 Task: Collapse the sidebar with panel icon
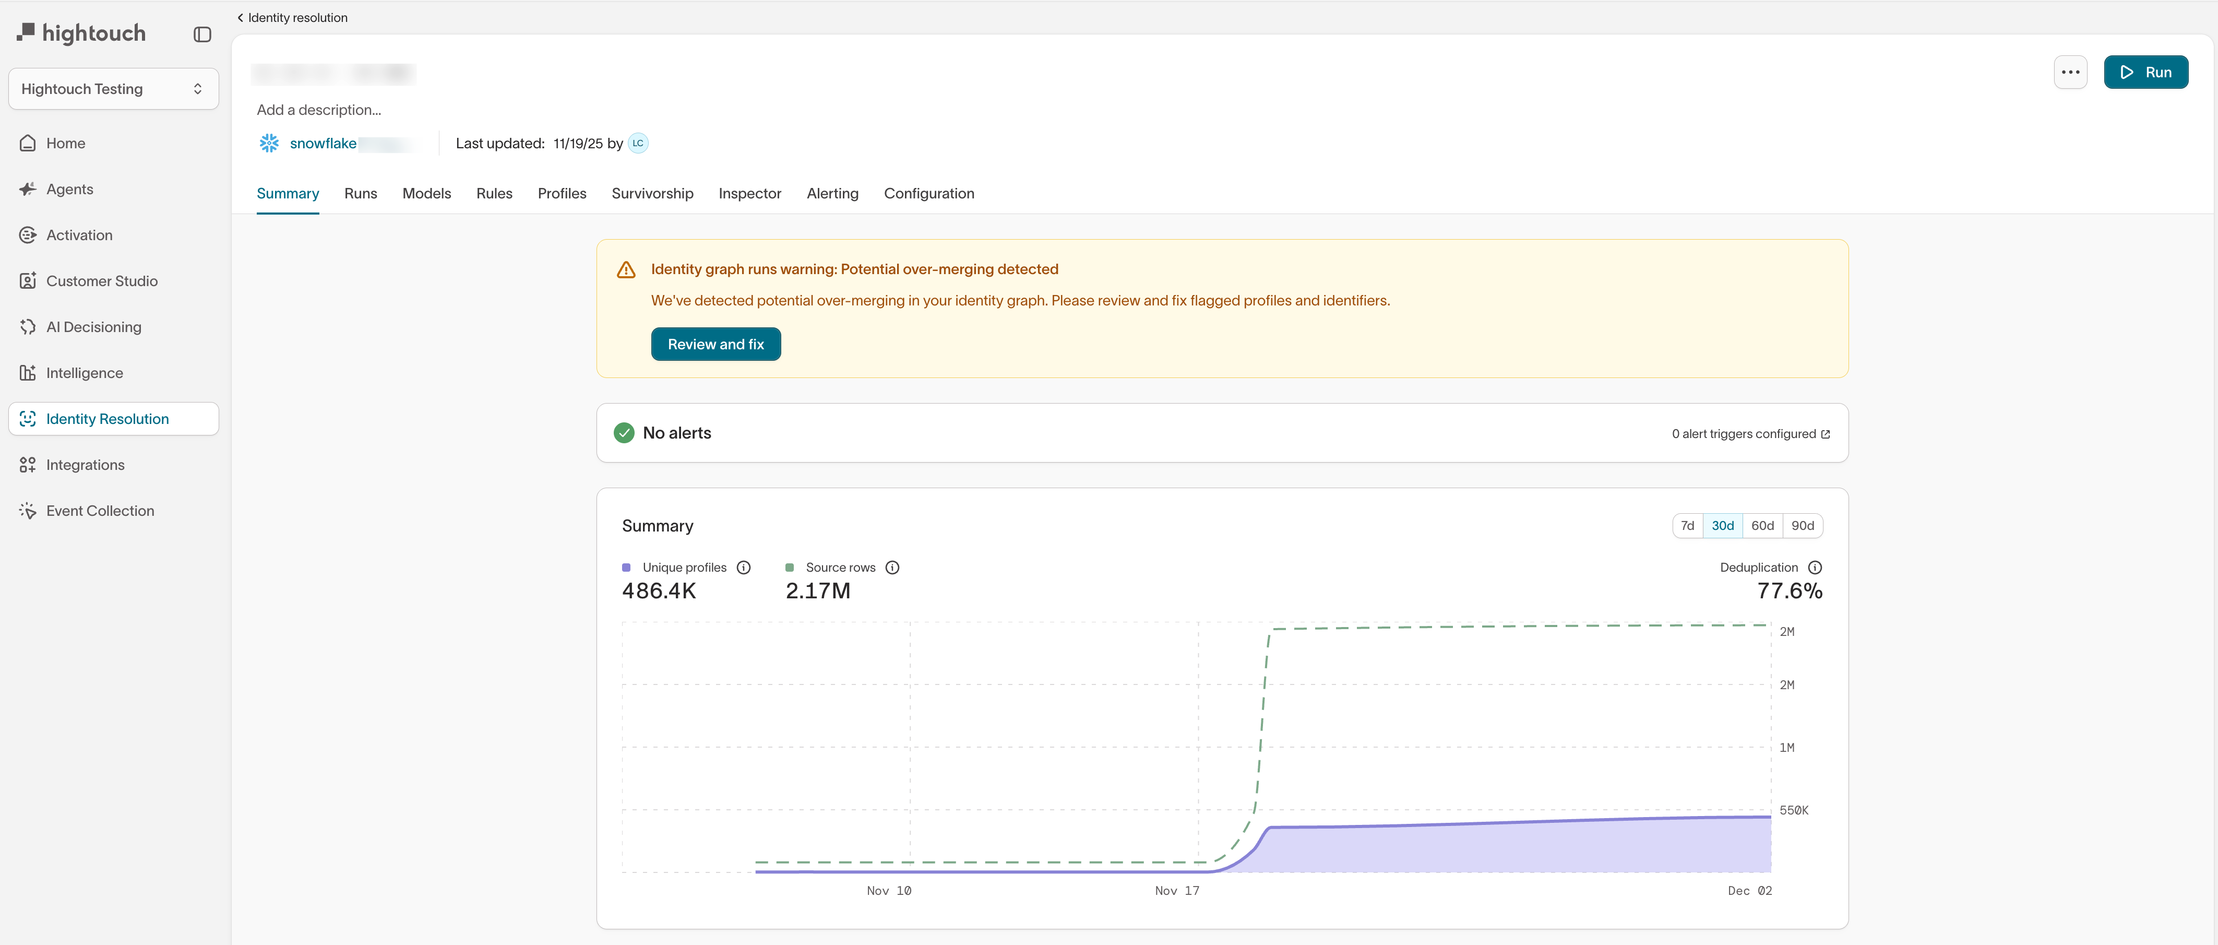coord(202,34)
